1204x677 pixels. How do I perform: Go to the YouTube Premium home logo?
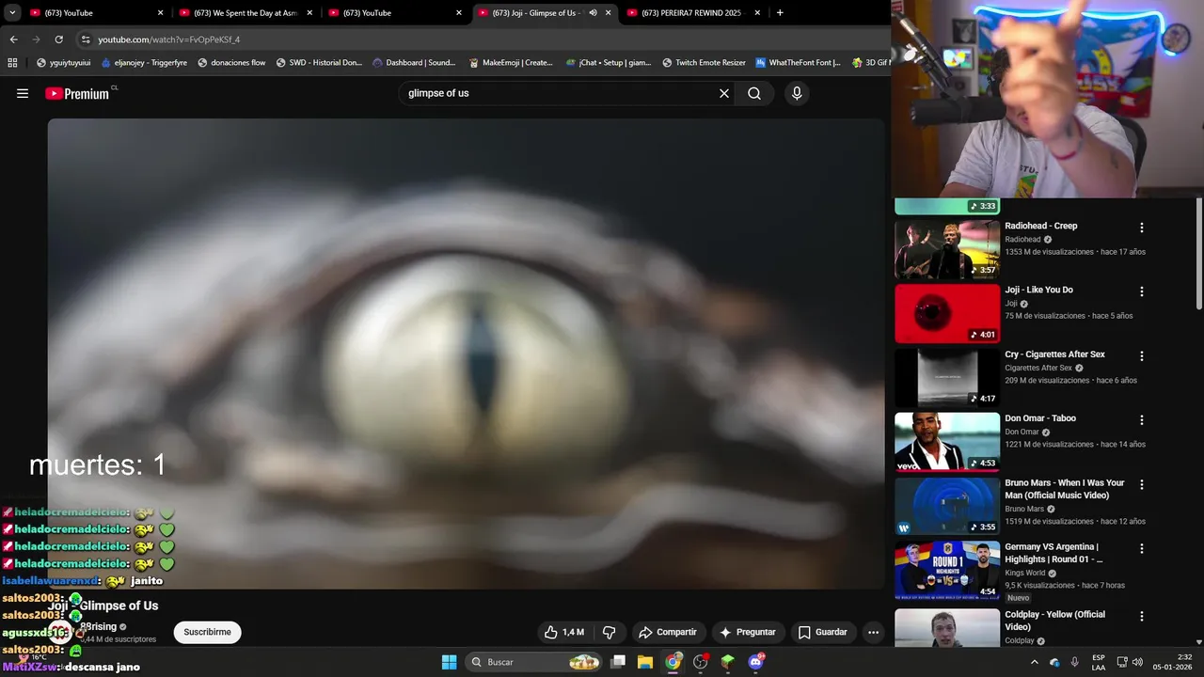pos(77,93)
